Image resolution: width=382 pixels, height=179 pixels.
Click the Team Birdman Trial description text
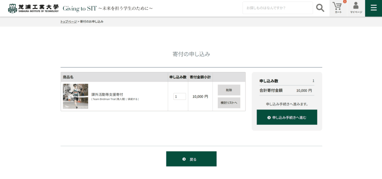coord(115,99)
